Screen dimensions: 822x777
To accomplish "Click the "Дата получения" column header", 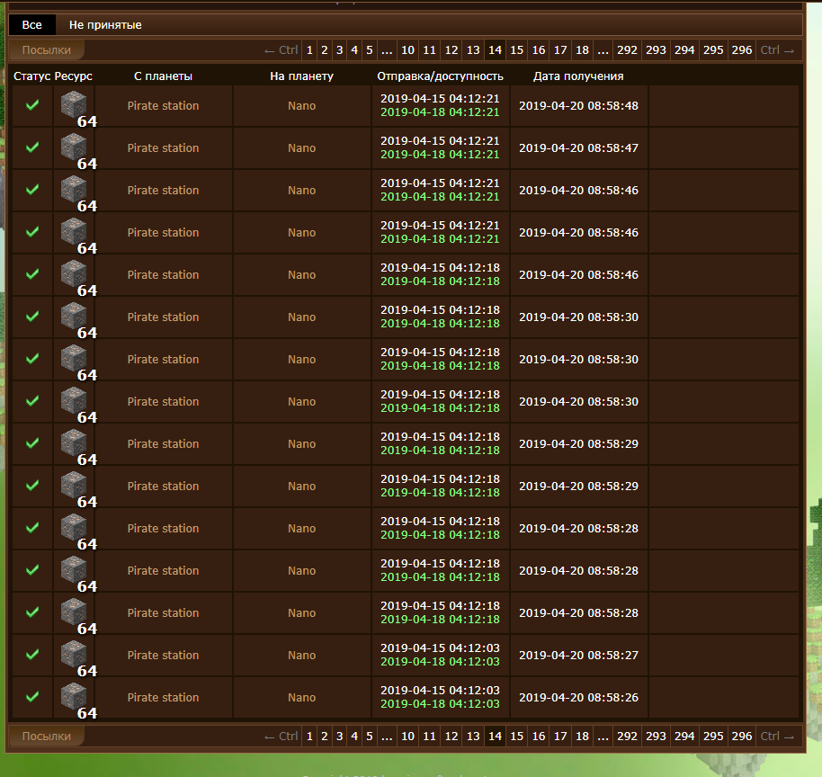I will tap(578, 76).
